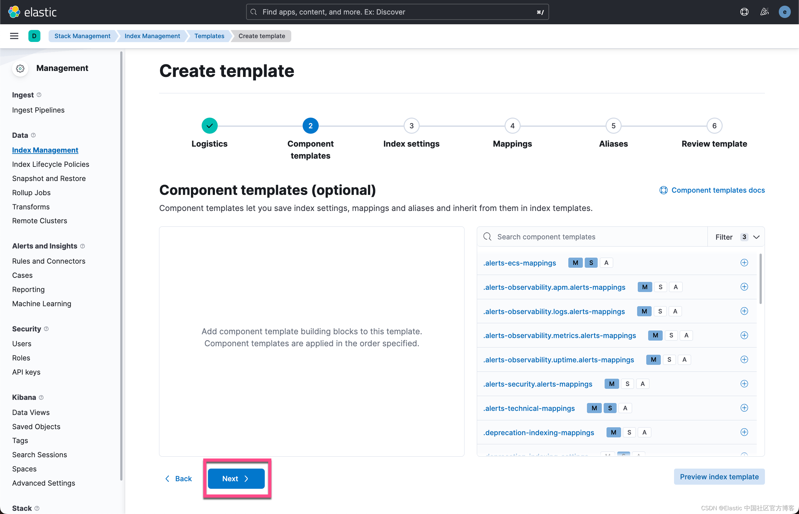Open the Filter dropdown

(x=736, y=237)
